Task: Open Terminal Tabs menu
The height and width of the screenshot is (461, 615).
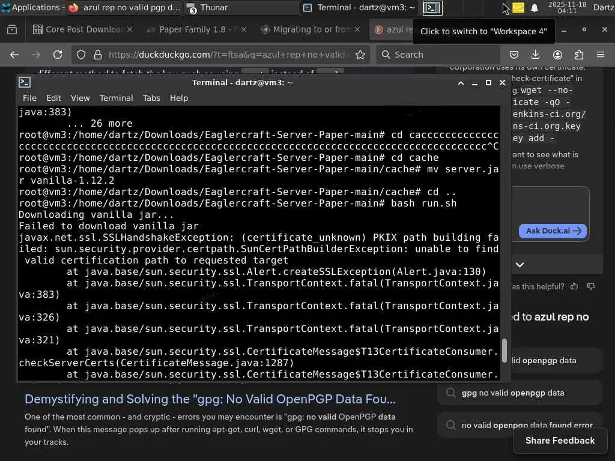Action: click(151, 98)
